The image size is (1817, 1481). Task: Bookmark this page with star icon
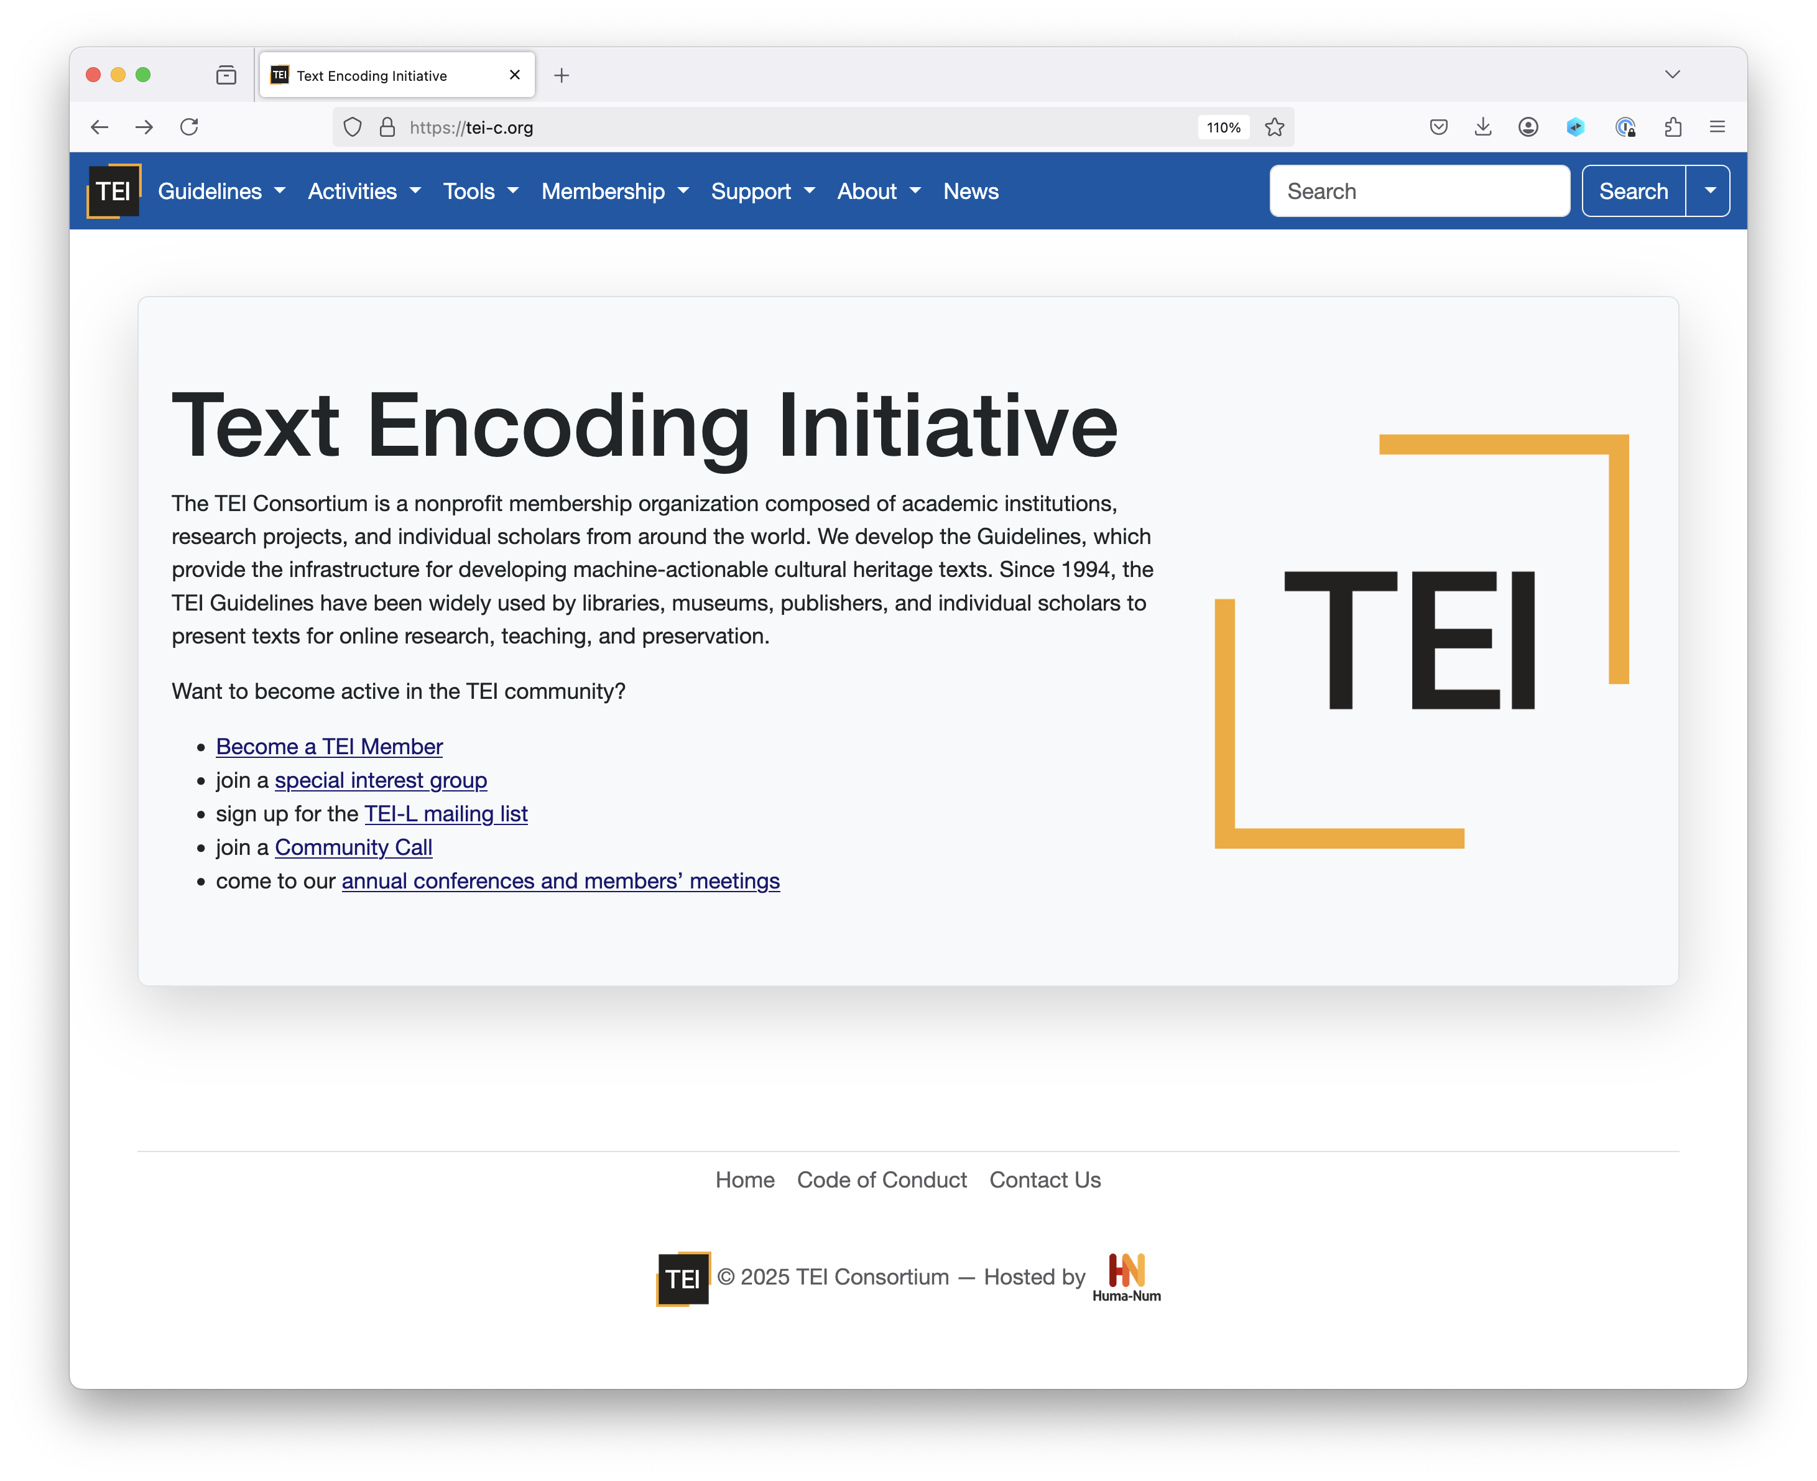[x=1275, y=127]
